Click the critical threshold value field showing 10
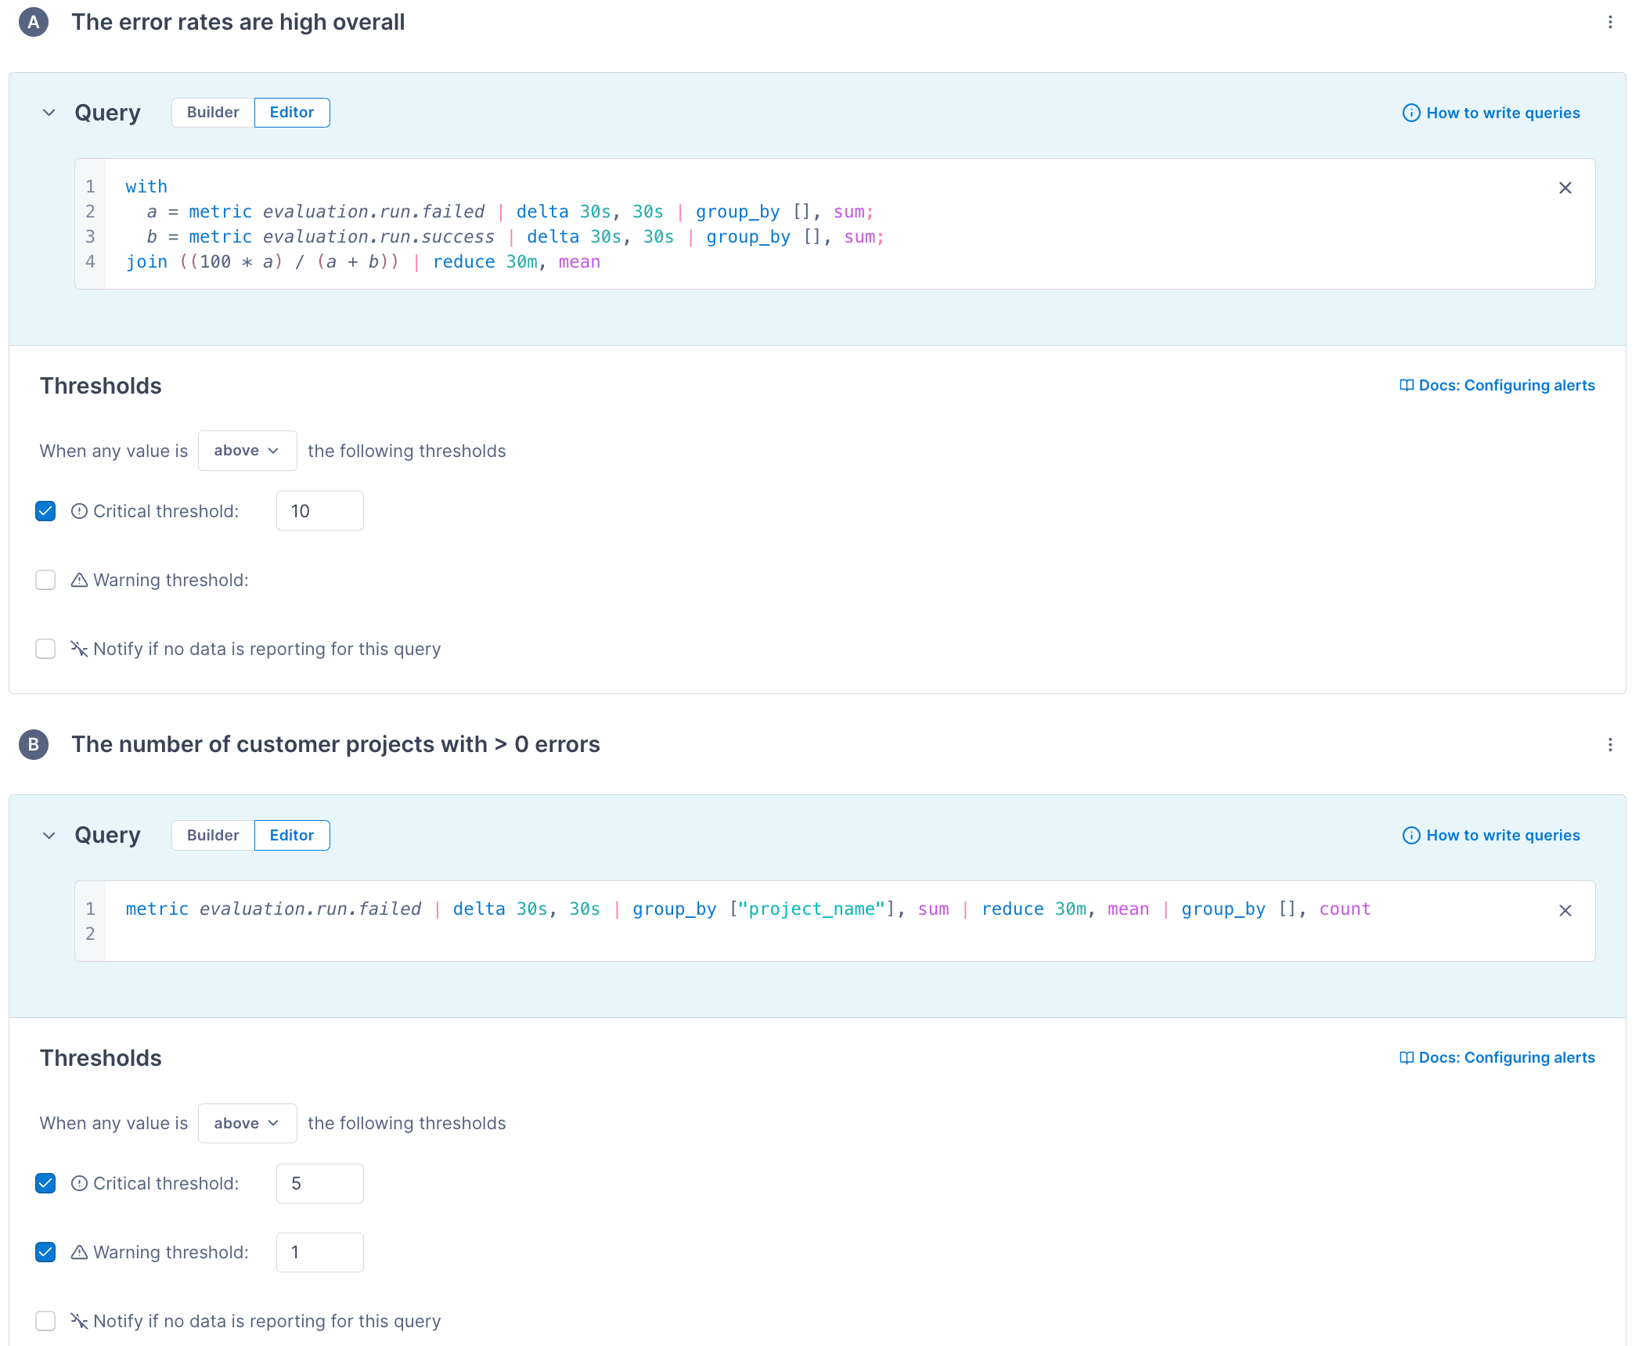Screen dimensions: 1639x1346 coord(319,510)
